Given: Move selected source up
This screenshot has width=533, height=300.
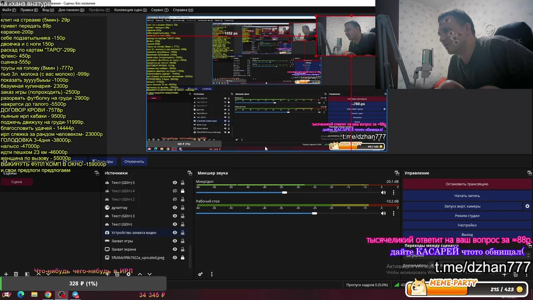Looking at the screenshot, I should [x=140, y=274].
